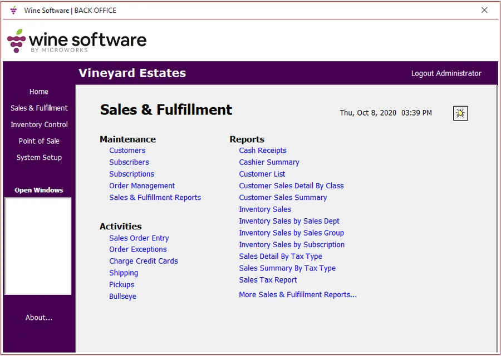Image resolution: width=501 pixels, height=356 pixels.
Task: Open Customer List report
Action: click(x=262, y=174)
